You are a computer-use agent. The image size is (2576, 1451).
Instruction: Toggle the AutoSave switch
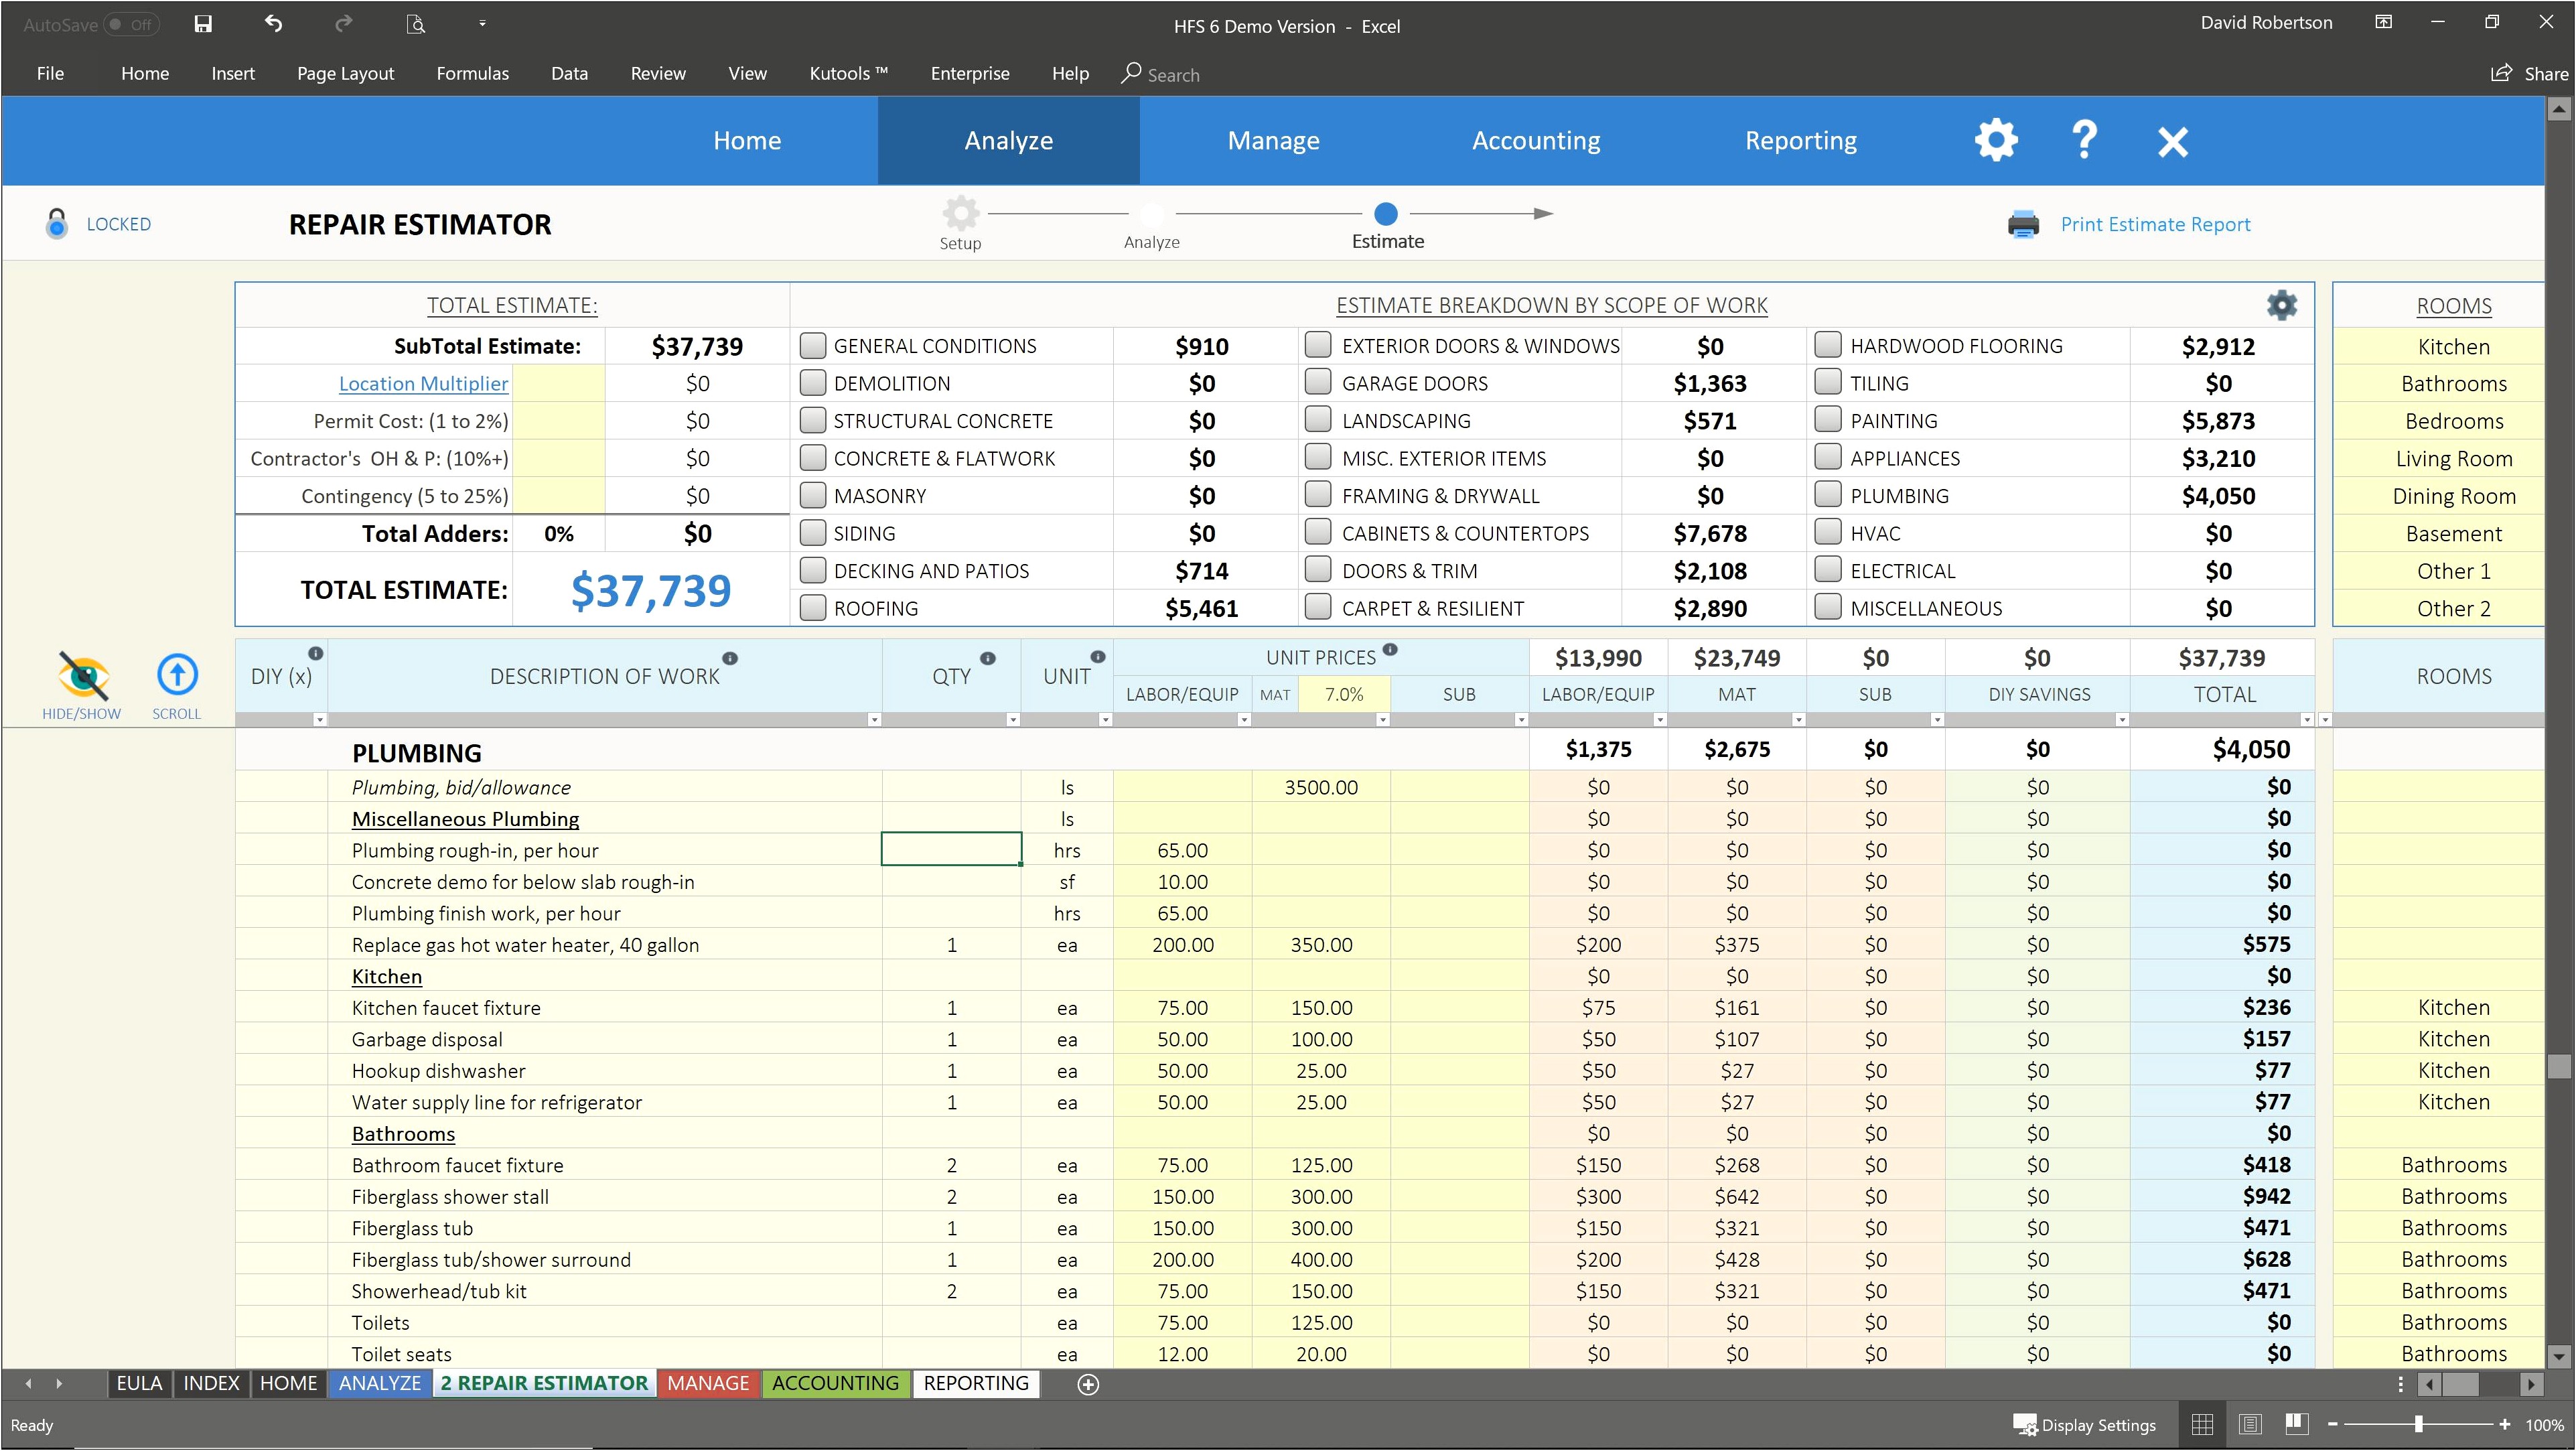coord(131,24)
